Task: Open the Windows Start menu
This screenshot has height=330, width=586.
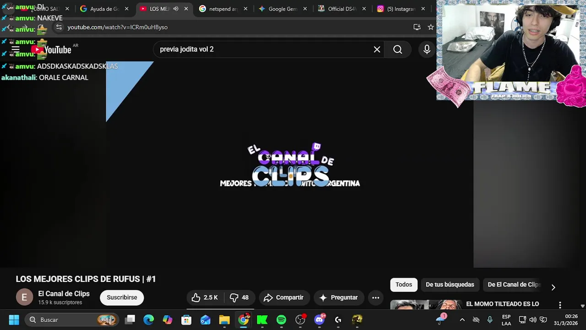Action: pos(14,319)
